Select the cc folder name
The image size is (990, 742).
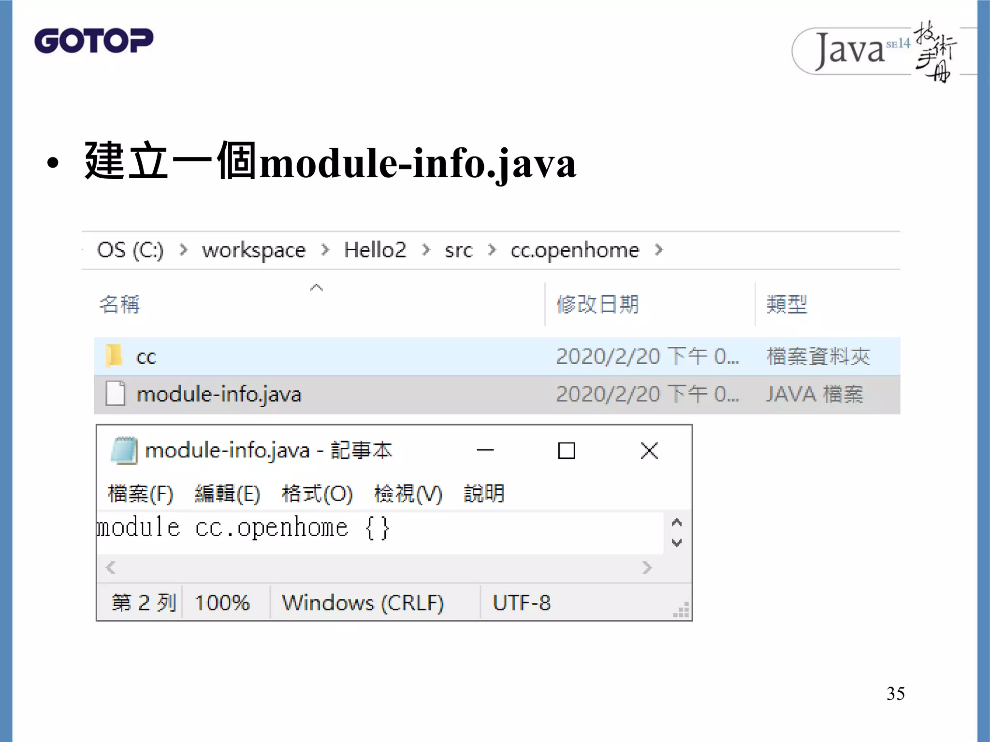pos(146,357)
